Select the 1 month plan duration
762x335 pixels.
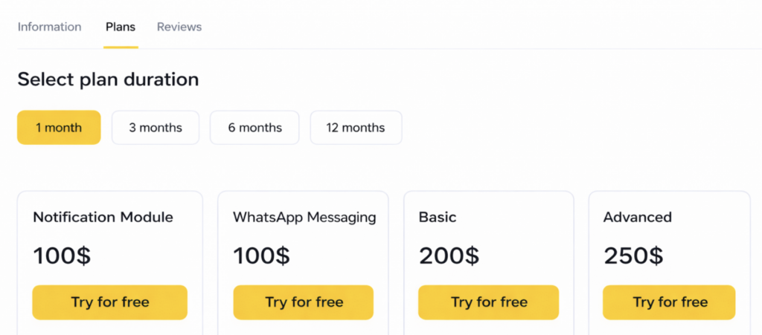(x=59, y=128)
